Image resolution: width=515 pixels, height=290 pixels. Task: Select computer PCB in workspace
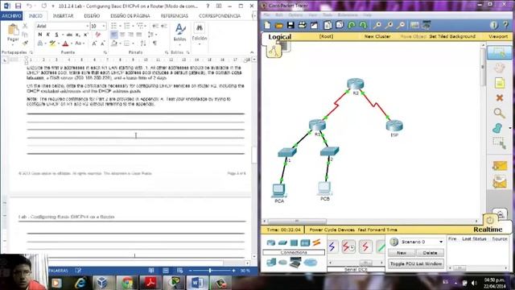pos(324,188)
